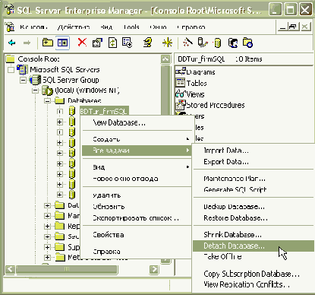
Task: Click the tree pane horizontal scrollbar thumb
Action: point(67,269)
